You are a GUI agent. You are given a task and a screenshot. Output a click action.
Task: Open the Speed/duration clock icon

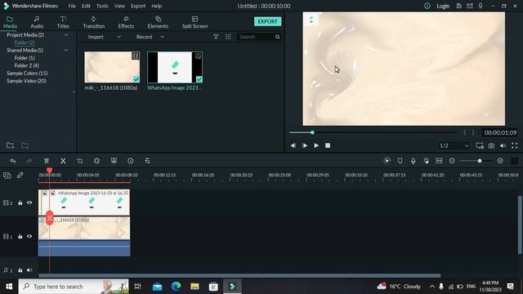pyautogui.click(x=131, y=161)
